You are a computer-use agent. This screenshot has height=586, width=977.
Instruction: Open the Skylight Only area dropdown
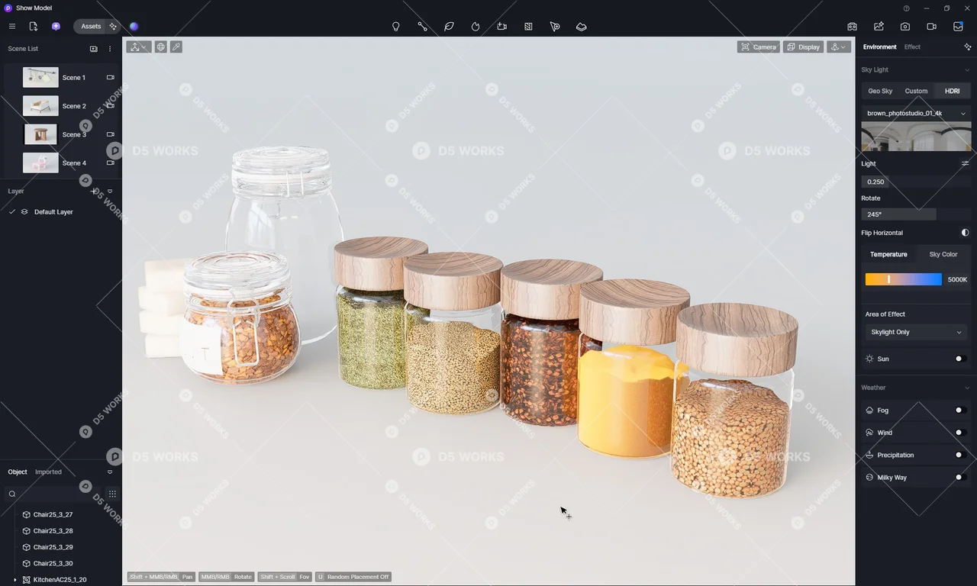click(916, 333)
